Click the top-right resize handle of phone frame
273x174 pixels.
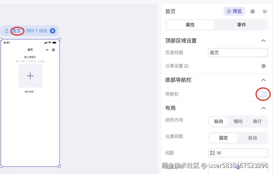tap(59, 40)
